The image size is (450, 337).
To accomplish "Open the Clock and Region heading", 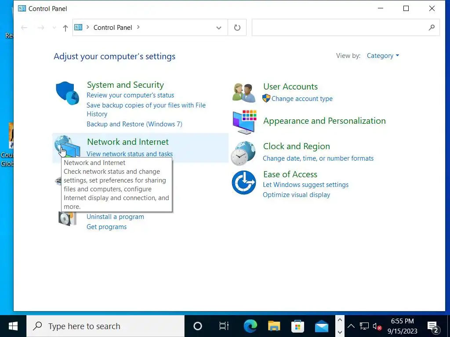I will pyautogui.click(x=297, y=147).
